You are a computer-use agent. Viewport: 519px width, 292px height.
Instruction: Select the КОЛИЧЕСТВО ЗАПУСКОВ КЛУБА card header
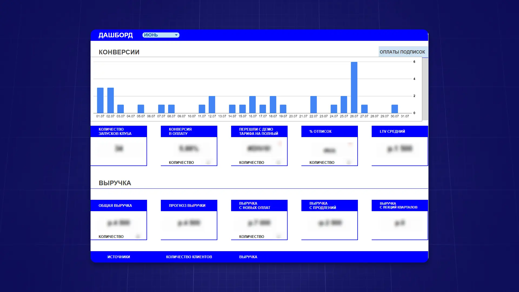(x=119, y=131)
